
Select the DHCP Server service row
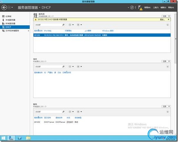[102, 122]
